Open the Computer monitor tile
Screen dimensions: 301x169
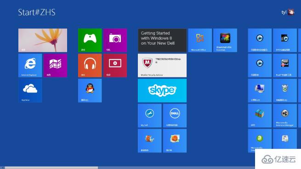(x=260, y=91)
